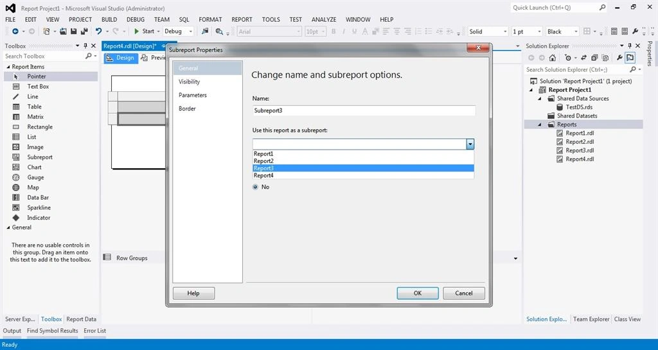Choose Report3 from the dropdown list
Viewport: 658px width, 350px height.
point(363,168)
